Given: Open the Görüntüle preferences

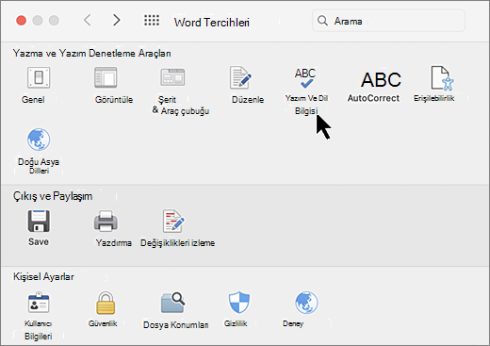Looking at the screenshot, I should pyautogui.click(x=106, y=77).
